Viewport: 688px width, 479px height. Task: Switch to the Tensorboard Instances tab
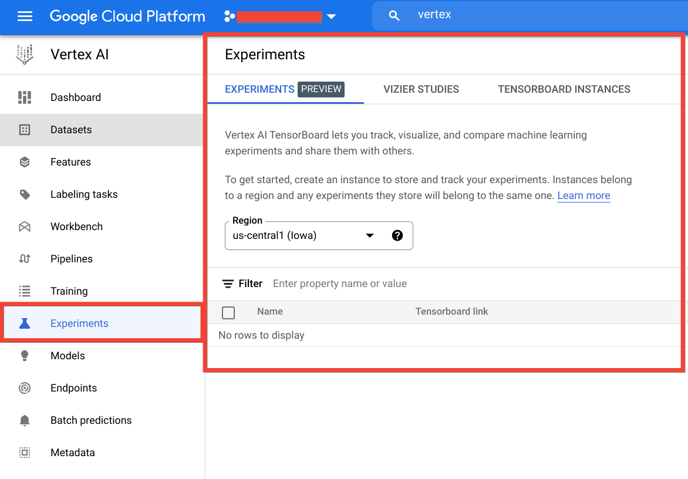[564, 89]
